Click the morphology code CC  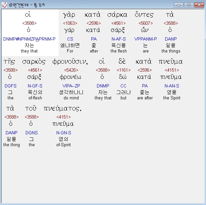coord(124,86)
